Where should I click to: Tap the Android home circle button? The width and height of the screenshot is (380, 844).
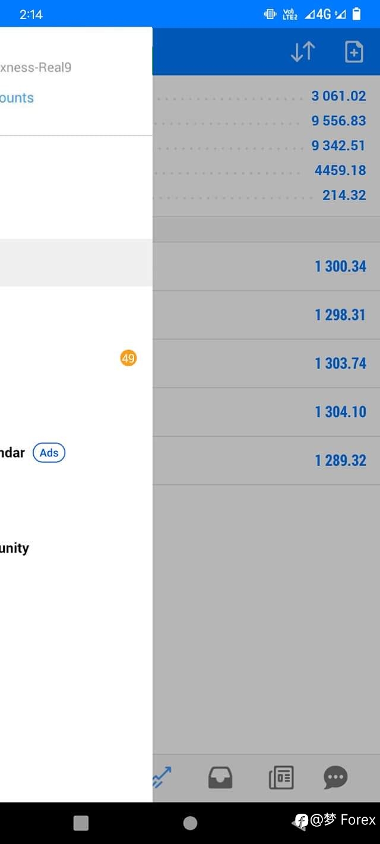point(190,823)
